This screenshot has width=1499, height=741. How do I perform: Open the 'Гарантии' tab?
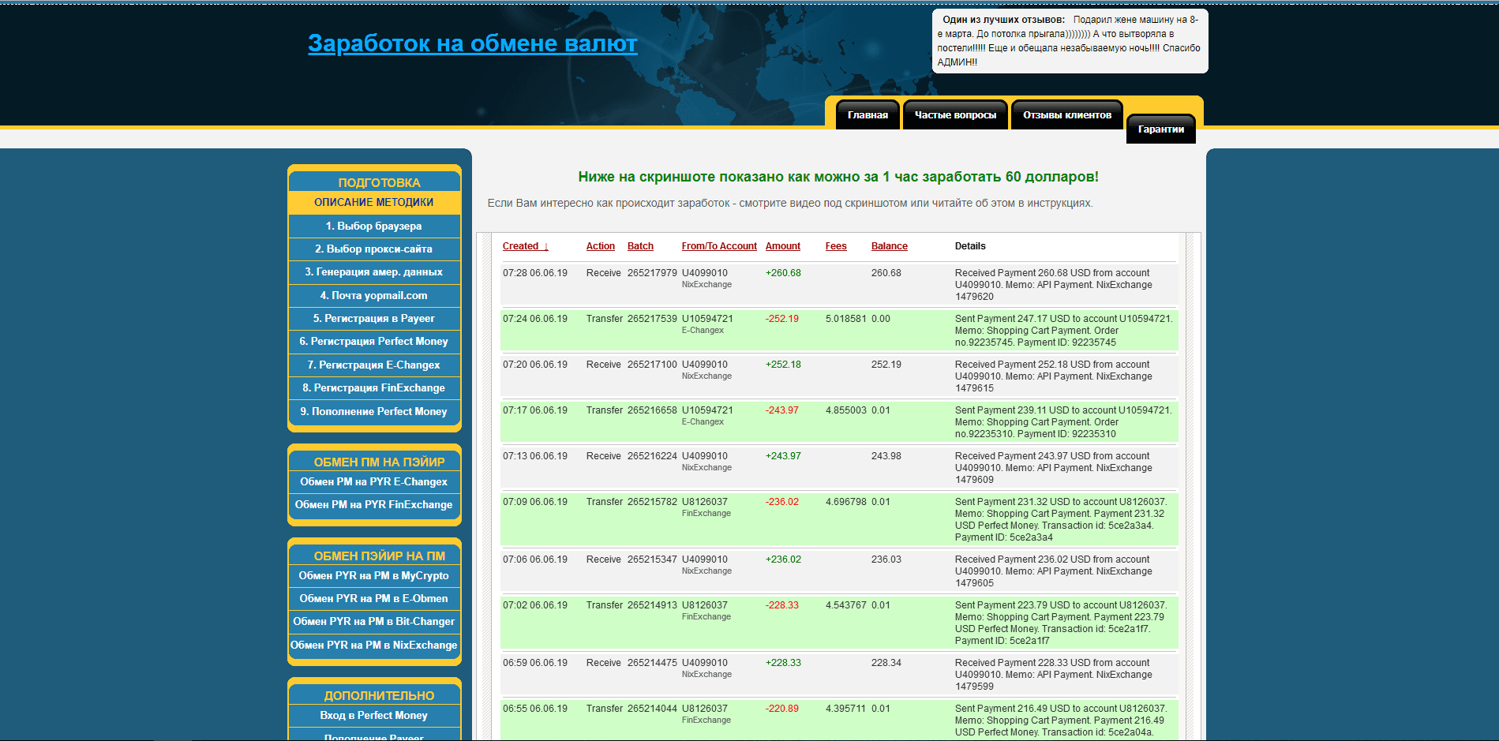(x=1160, y=129)
